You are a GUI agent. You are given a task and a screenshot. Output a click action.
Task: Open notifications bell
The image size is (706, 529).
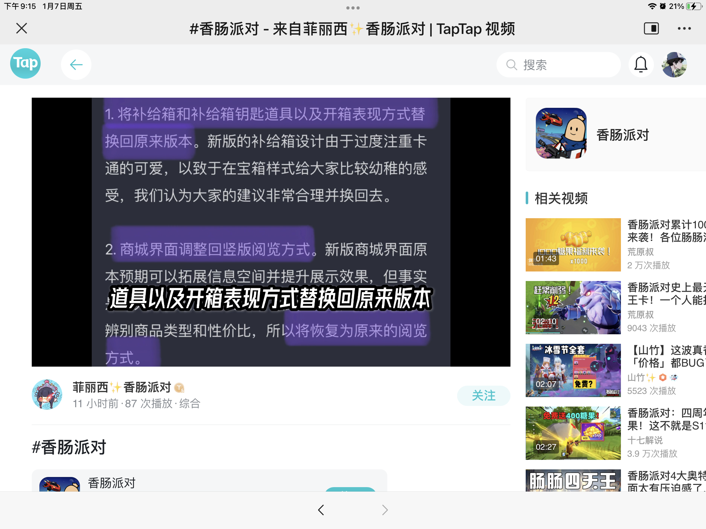pos(641,65)
